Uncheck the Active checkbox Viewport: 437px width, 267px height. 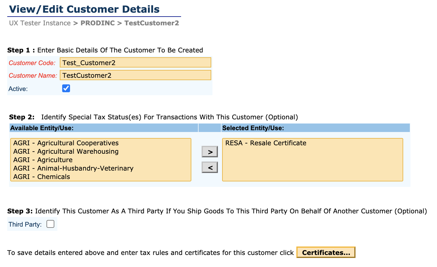point(66,88)
